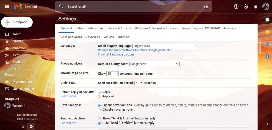Start new Hangouts chat plus icon
Viewport: 272px width, 130px height.
click(x=48, y=106)
